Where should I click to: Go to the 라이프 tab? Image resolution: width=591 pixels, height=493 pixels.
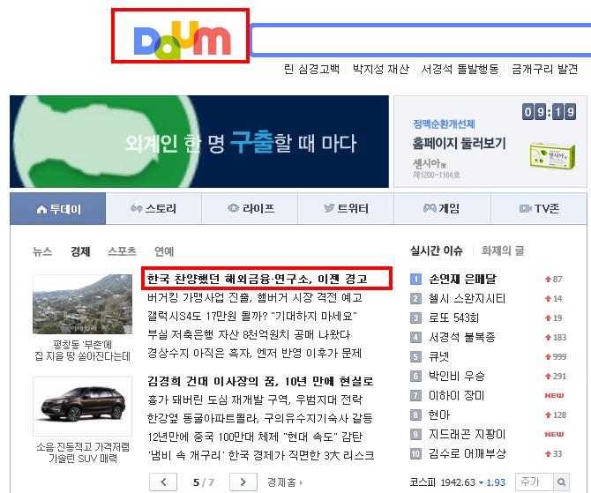[250, 209]
